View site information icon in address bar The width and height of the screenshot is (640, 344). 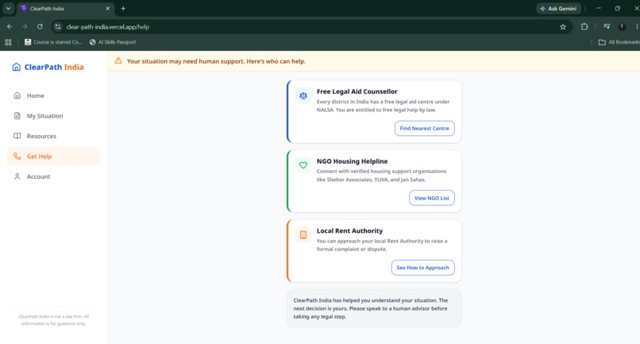point(58,27)
